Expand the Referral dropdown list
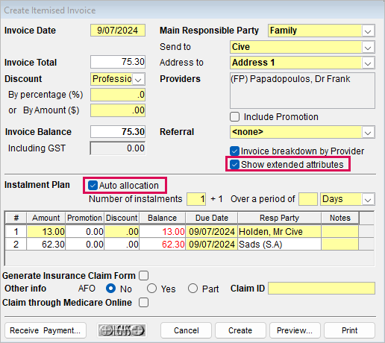385x343 pixels. [368, 132]
